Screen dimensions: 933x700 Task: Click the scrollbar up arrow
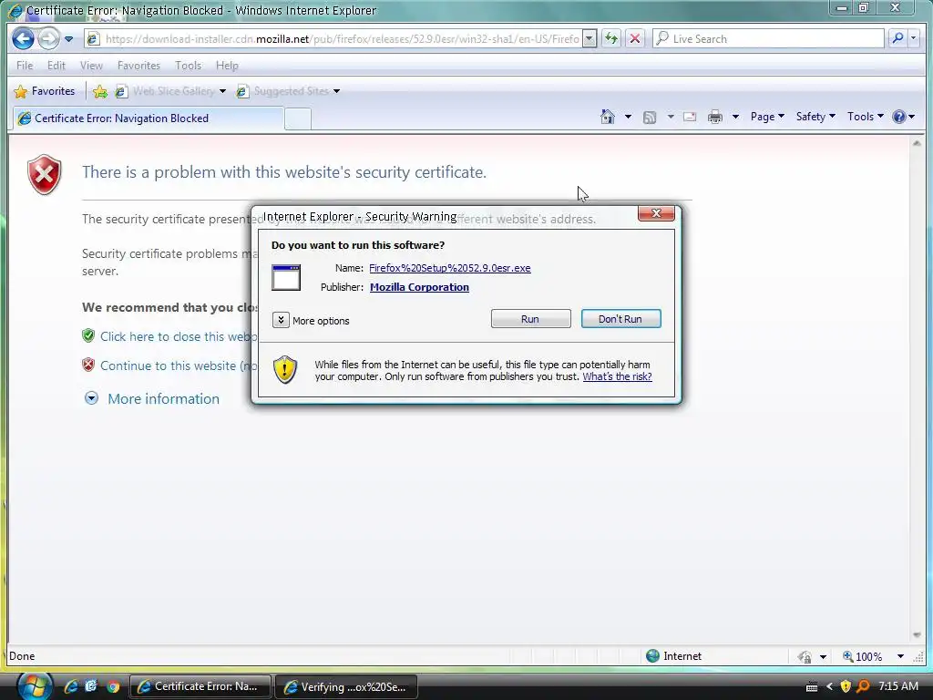(x=917, y=143)
